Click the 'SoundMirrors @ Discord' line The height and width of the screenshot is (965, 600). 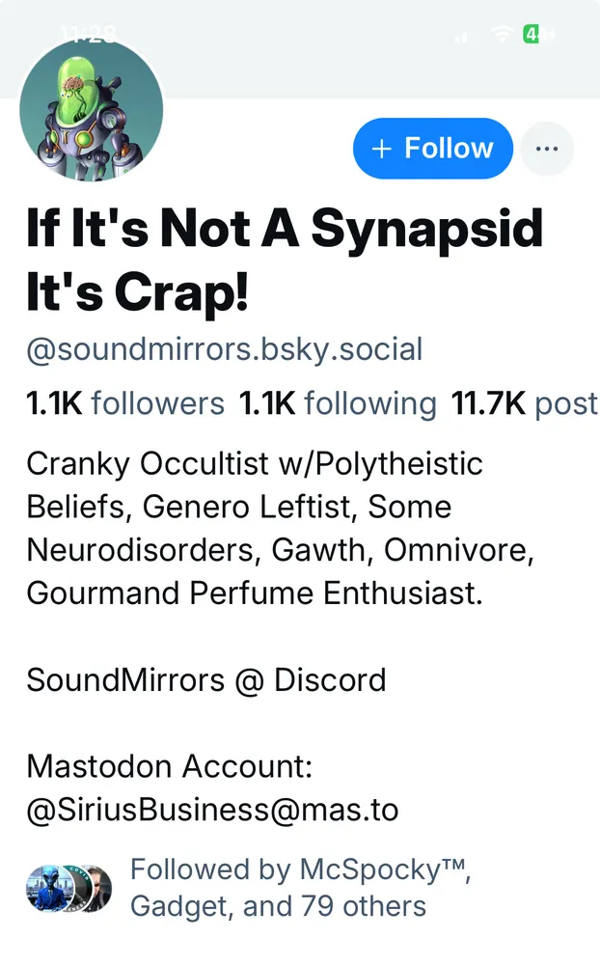point(205,679)
